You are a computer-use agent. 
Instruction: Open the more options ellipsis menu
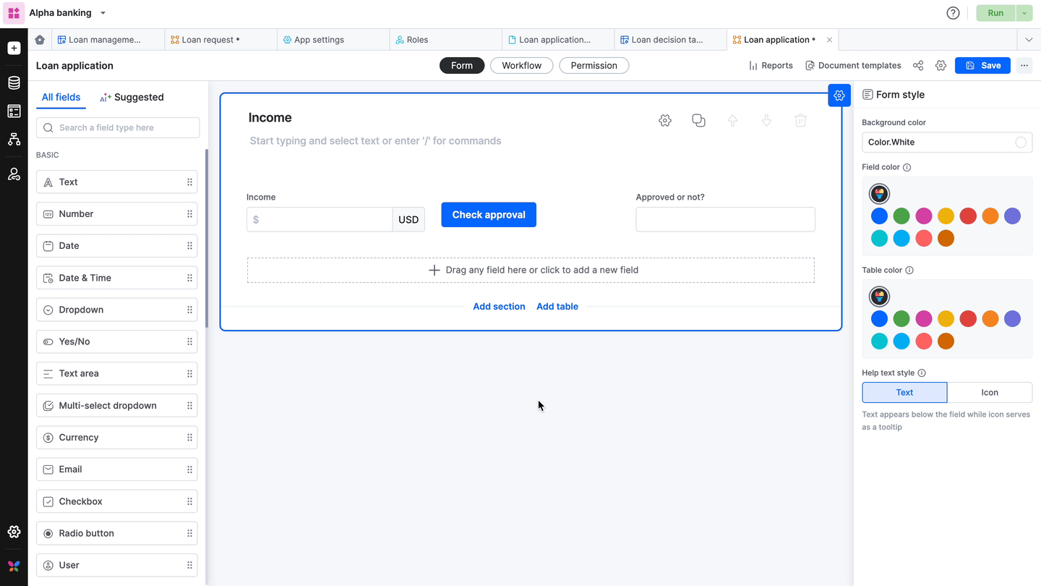pyautogui.click(x=1024, y=66)
